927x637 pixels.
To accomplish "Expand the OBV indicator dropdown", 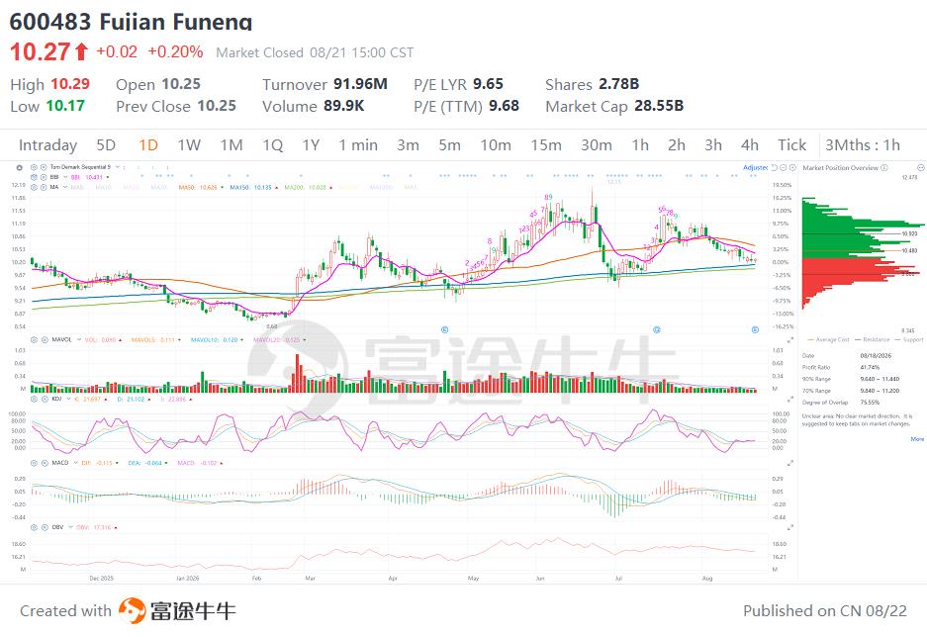I will click(x=70, y=527).
